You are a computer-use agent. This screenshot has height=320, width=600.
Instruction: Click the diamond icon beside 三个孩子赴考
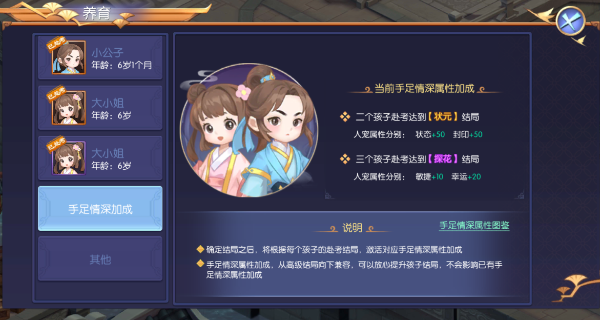tap(345, 159)
